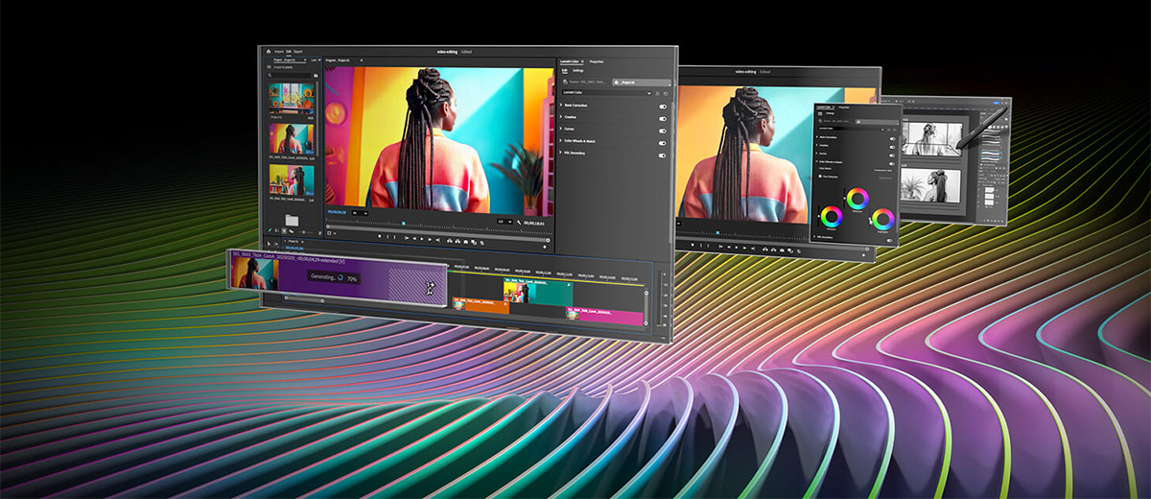This screenshot has width=1151, height=499.
Task: Play the sequence in front Premiere window
Action: tap(422, 238)
